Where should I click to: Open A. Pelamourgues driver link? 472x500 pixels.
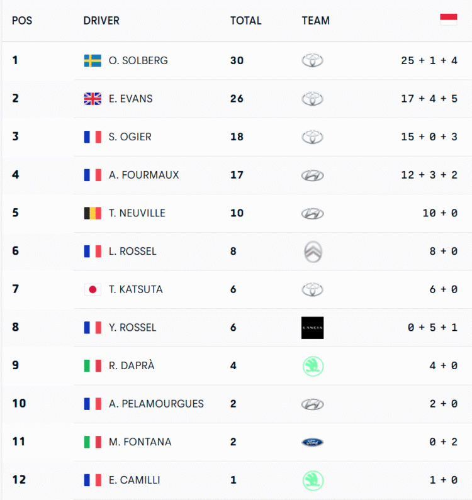pyautogui.click(x=156, y=404)
